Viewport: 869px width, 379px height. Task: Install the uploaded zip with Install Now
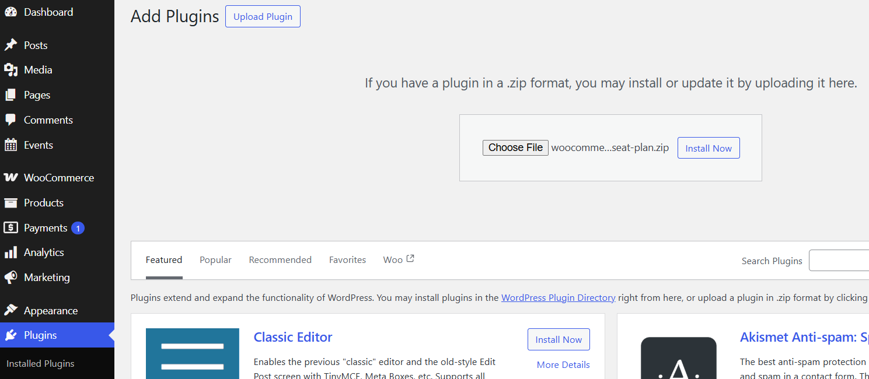click(709, 148)
